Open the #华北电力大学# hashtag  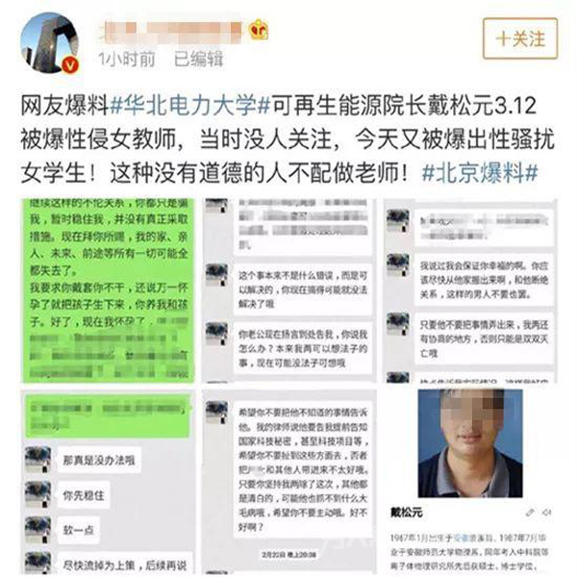click(190, 106)
